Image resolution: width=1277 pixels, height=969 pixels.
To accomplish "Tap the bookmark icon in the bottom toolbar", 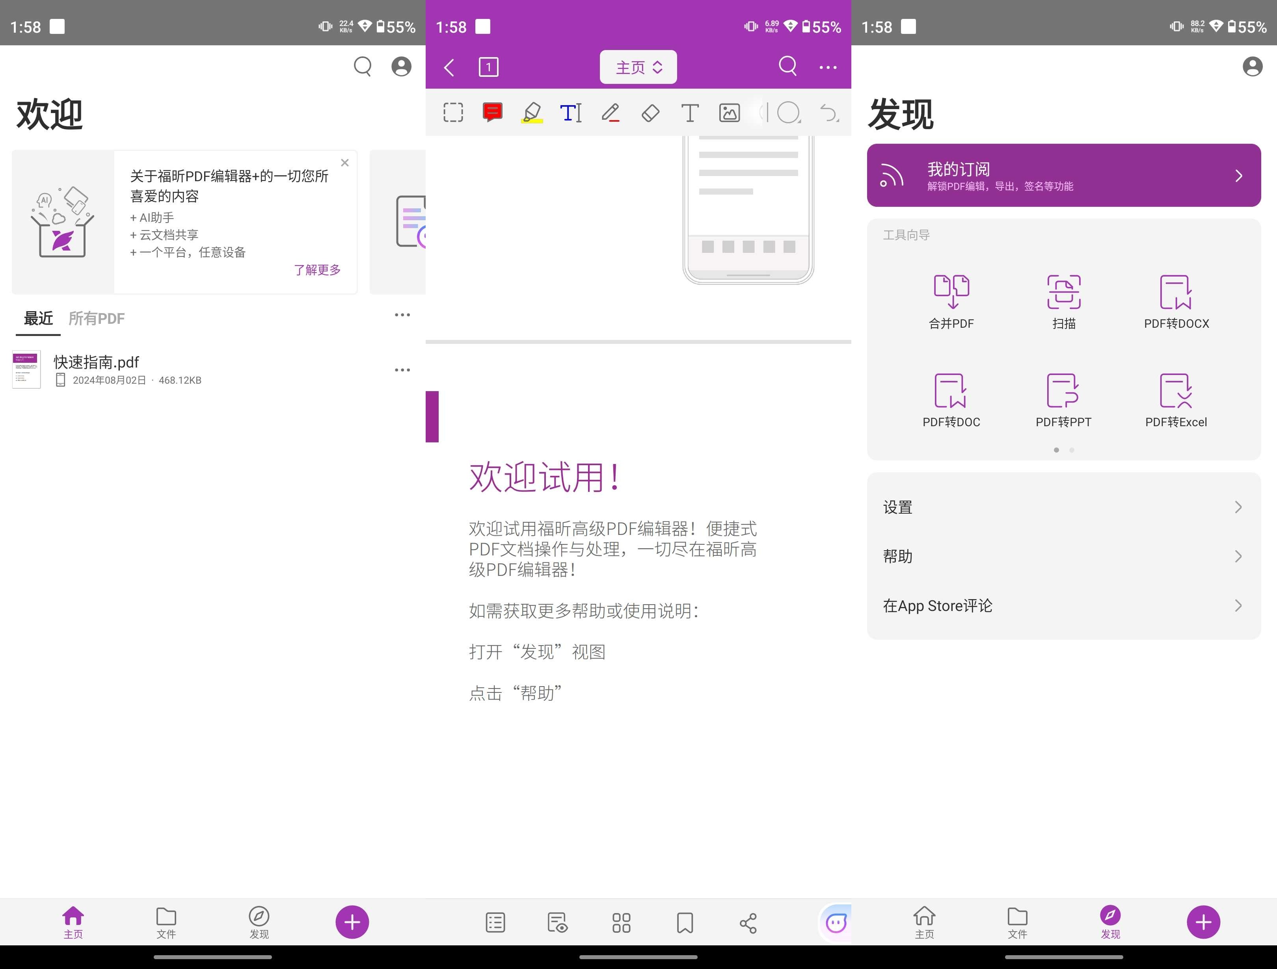I will click(685, 922).
